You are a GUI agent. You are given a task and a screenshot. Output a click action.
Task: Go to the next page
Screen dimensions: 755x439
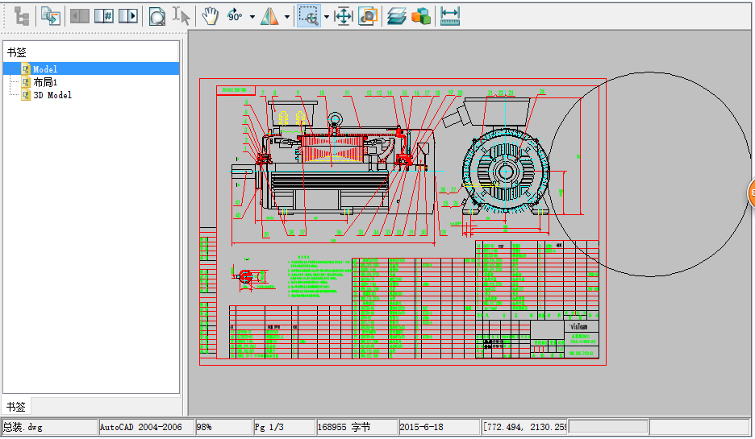click(x=127, y=16)
